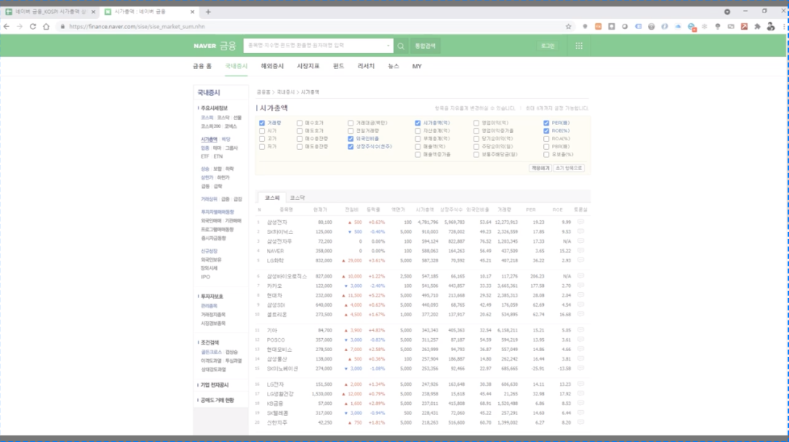Open the search box dropdown arrow
The height and width of the screenshot is (442, 789).
click(x=388, y=46)
